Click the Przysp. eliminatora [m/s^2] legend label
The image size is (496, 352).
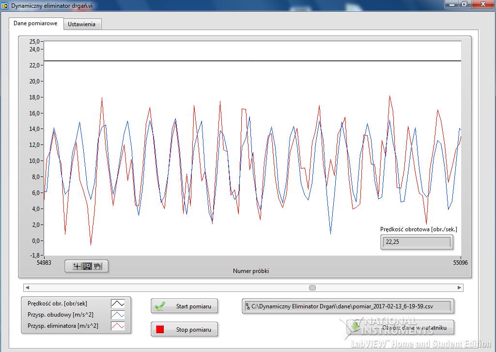point(62,326)
